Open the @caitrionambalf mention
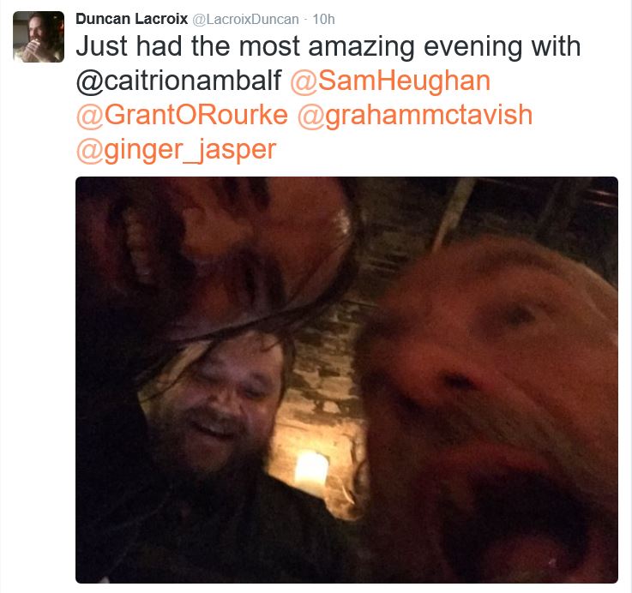The height and width of the screenshot is (593, 632). click(178, 81)
